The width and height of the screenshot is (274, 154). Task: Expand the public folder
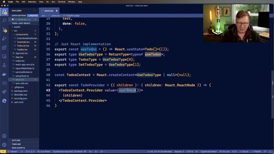click(x=17, y=27)
